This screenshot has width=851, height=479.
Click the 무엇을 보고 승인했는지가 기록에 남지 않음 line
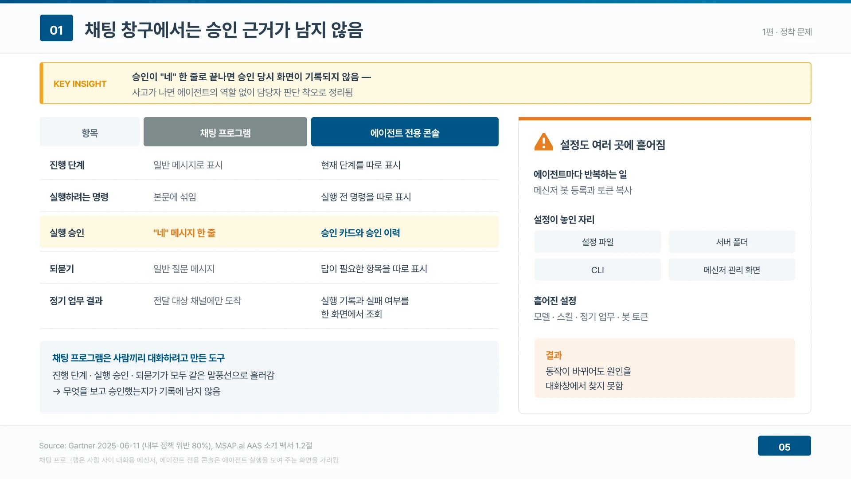click(137, 391)
